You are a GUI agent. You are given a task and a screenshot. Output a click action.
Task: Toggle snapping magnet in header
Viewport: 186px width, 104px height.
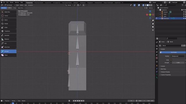point(78,5)
